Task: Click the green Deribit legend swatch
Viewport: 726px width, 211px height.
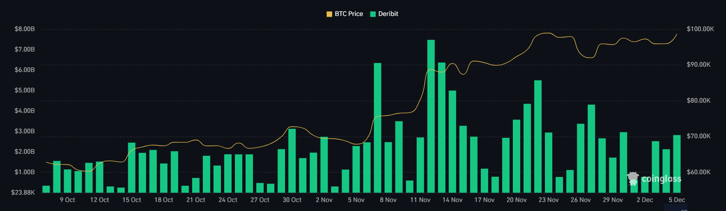Action: [373, 14]
